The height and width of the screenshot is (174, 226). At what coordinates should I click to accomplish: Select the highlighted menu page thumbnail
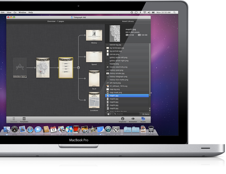point(66,68)
